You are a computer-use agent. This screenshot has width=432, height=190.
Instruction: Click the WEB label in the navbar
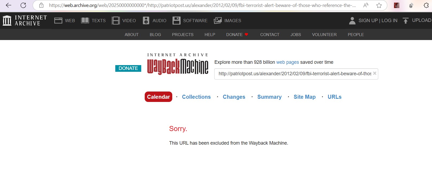coord(70,21)
